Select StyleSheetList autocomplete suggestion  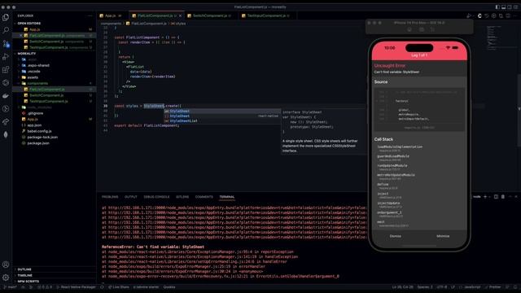coord(222,121)
